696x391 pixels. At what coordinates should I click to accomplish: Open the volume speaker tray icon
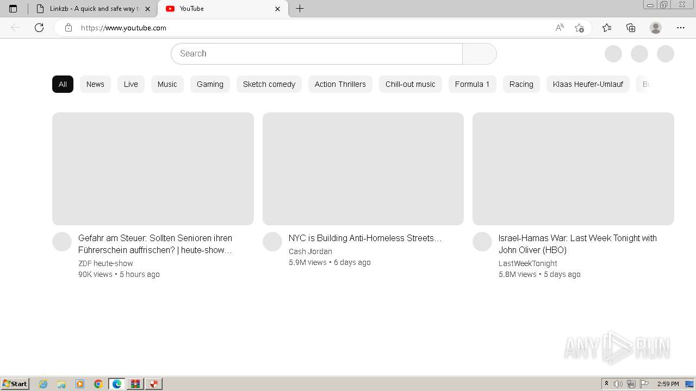[618, 384]
